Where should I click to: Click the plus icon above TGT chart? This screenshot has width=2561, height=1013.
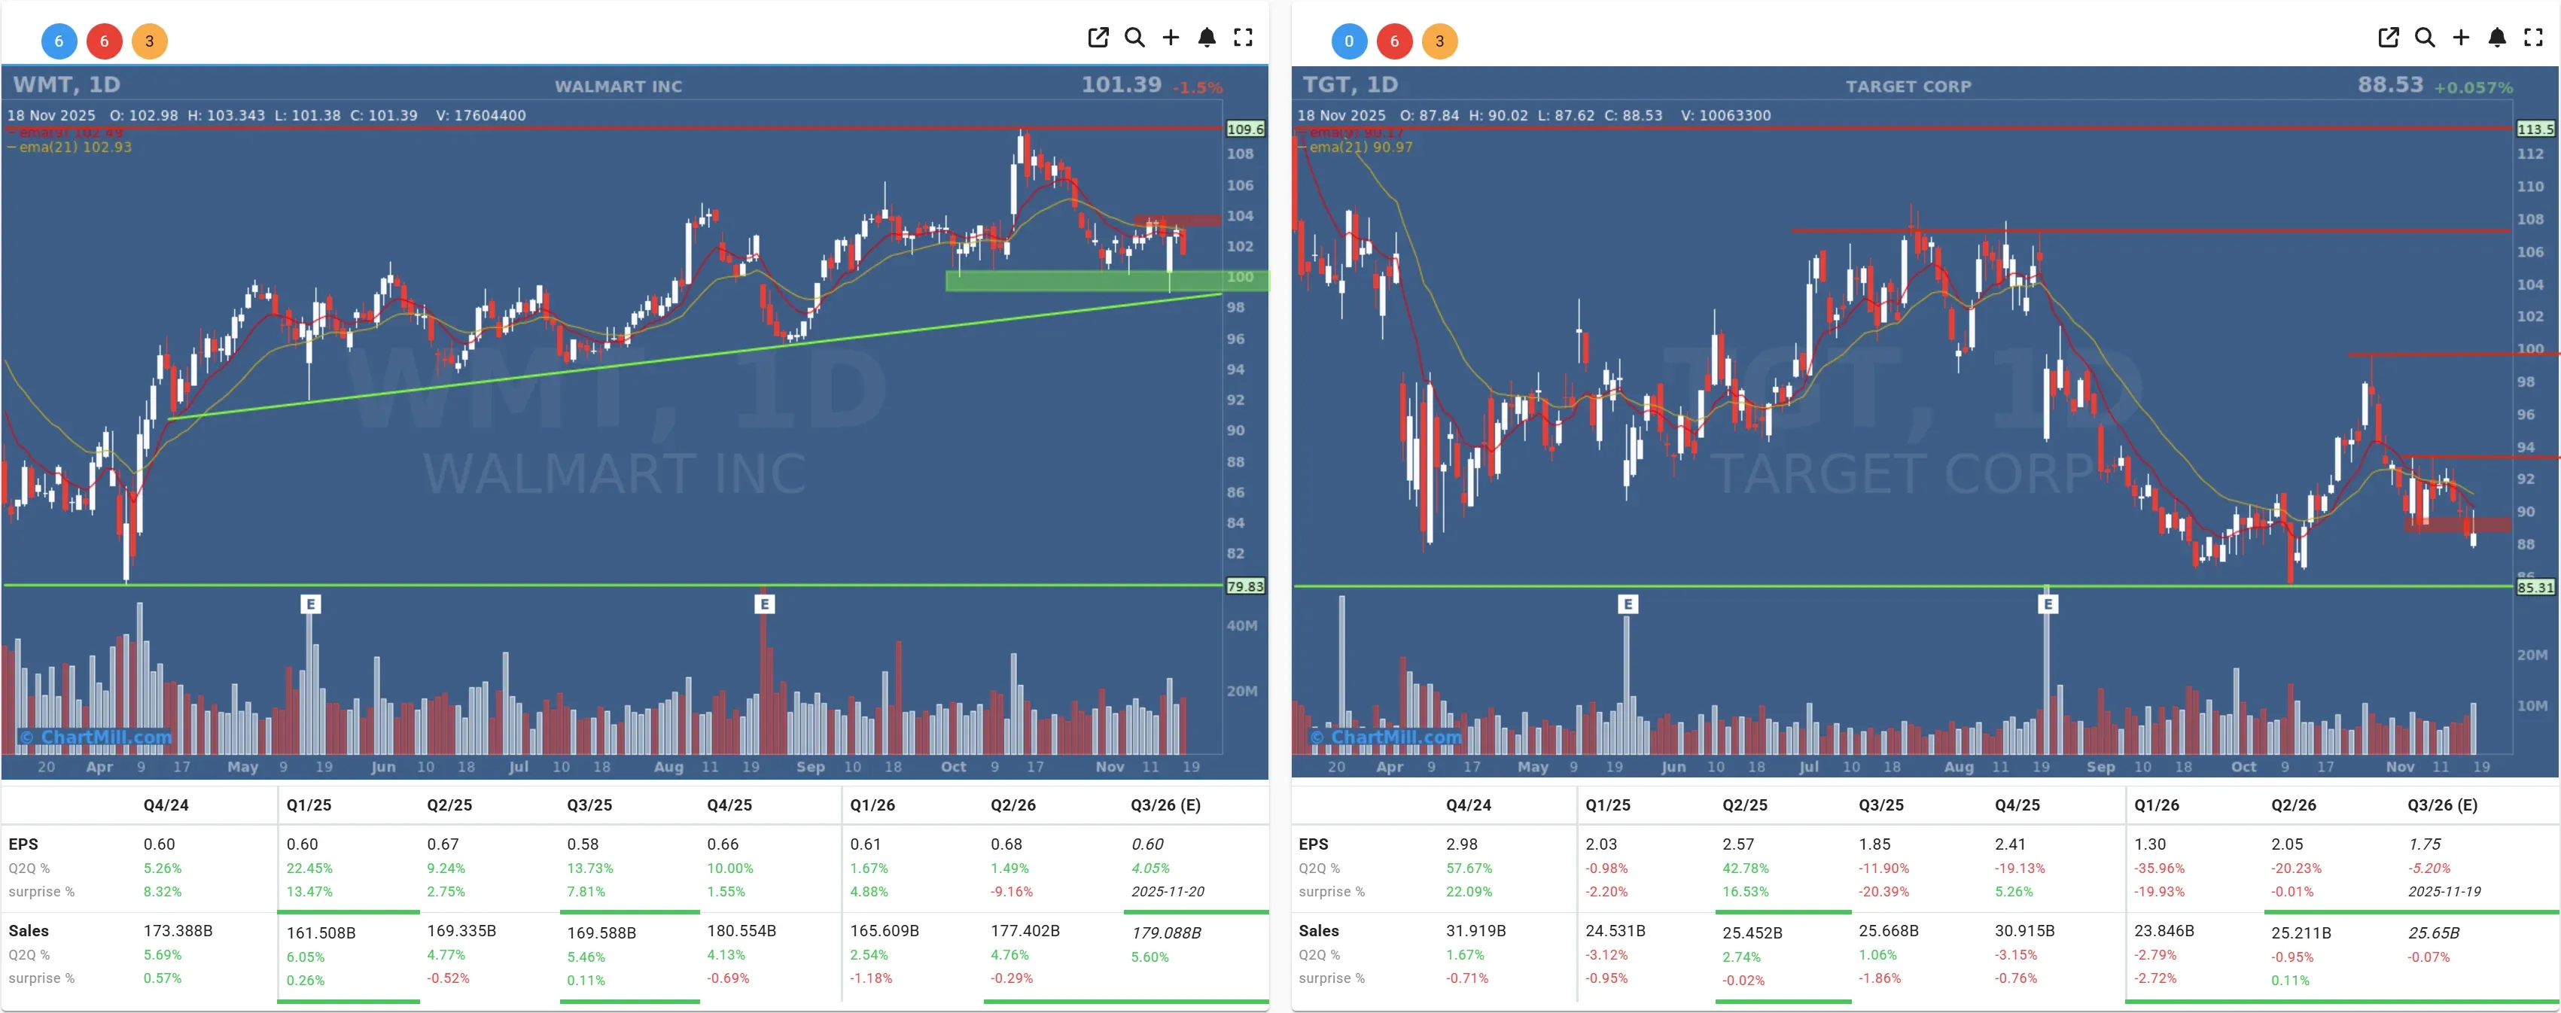[2461, 37]
